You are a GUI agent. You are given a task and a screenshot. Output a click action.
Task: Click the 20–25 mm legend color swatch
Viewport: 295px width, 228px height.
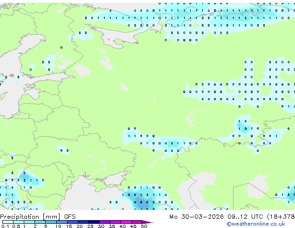(83, 222)
